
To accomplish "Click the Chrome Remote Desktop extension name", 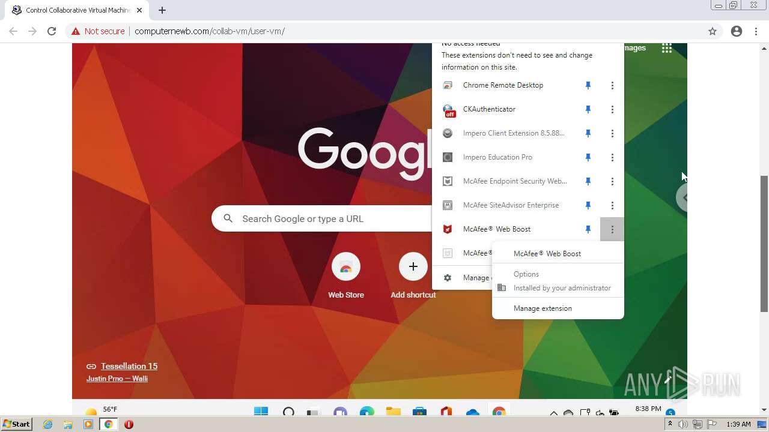I will 503,85.
